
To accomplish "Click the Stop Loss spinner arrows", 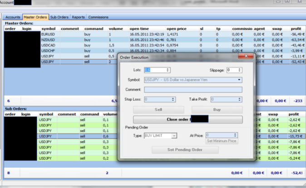I will pyautogui.click(x=173, y=99).
